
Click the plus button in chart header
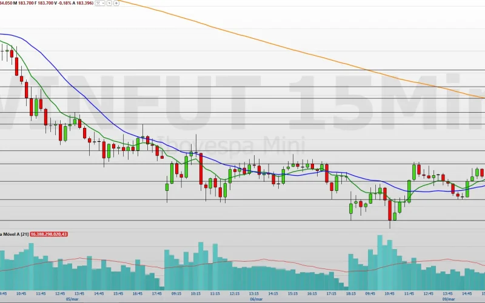[x=116, y=3]
